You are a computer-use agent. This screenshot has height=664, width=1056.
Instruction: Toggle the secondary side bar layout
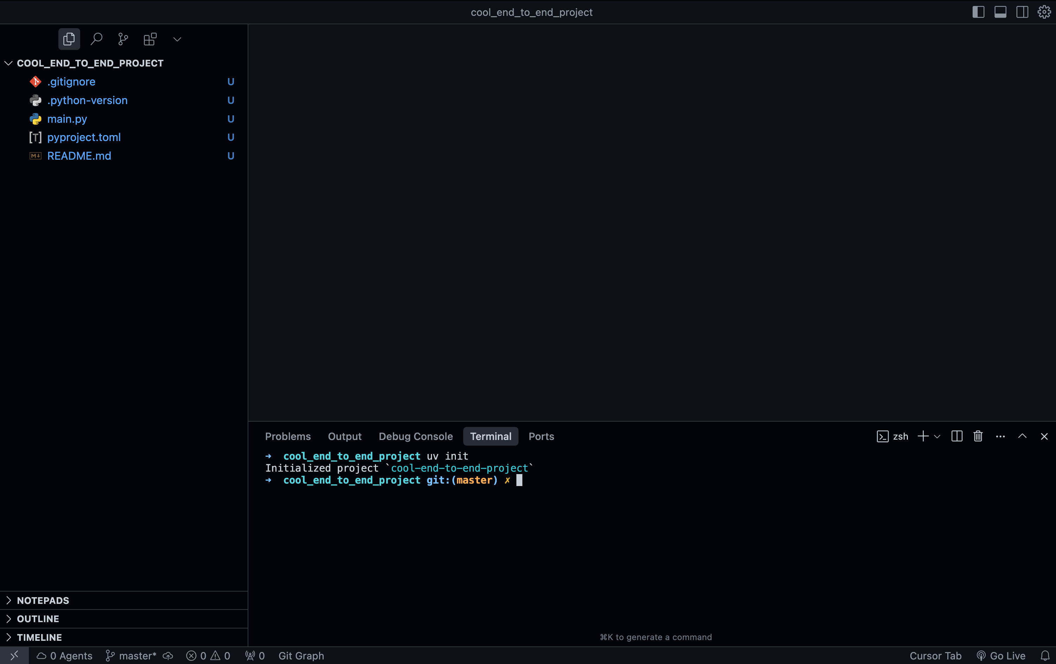tap(1022, 12)
